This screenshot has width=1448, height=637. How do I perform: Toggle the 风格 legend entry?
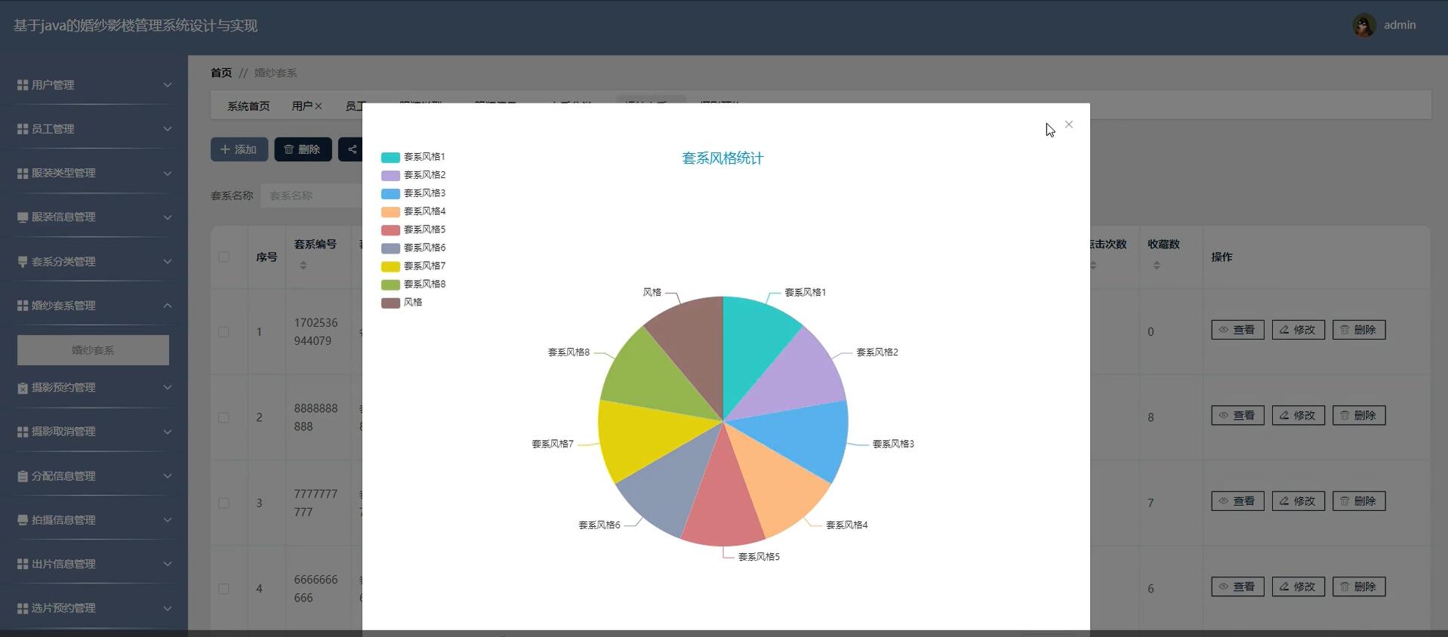(402, 303)
